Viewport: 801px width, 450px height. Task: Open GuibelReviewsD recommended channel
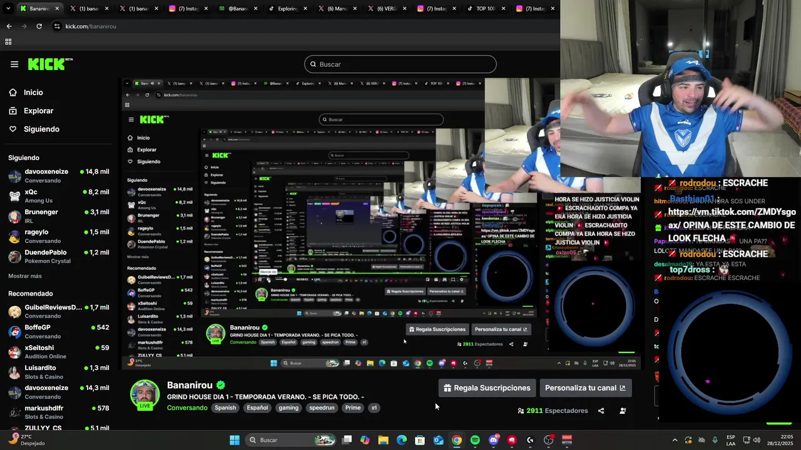click(x=58, y=311)
